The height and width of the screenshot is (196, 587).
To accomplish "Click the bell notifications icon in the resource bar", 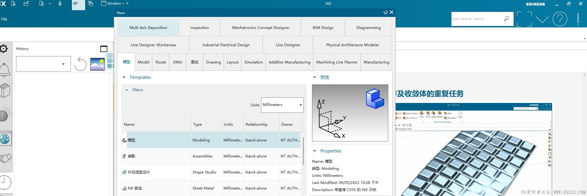I will [5, 70].
